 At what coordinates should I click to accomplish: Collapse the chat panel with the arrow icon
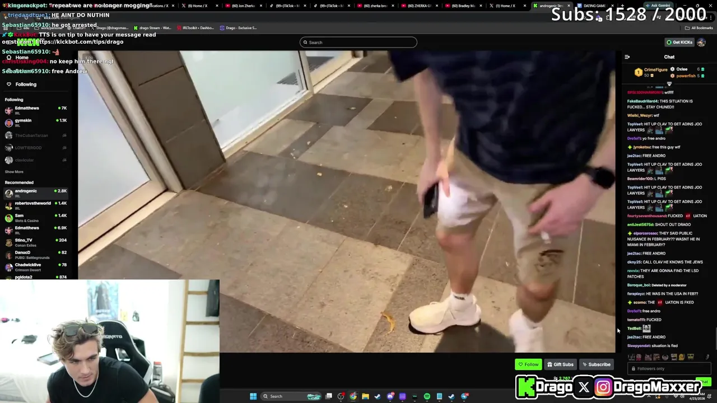point(627,57)
